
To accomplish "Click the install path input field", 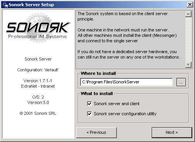I will point(126,82).
